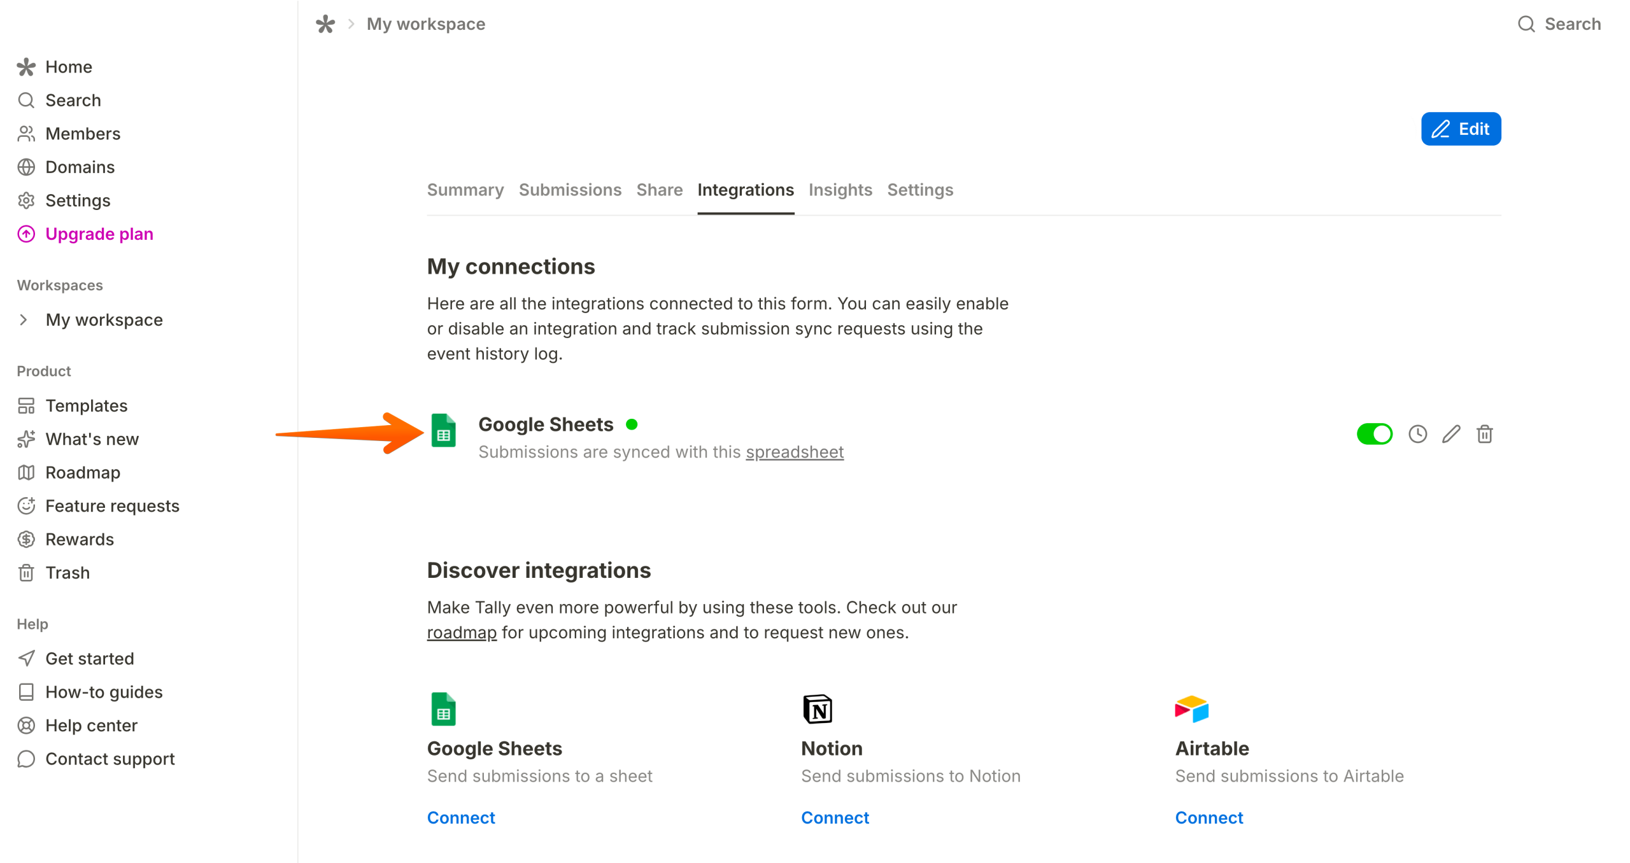Open Rewards from the sidebar

tap(80, 540)
